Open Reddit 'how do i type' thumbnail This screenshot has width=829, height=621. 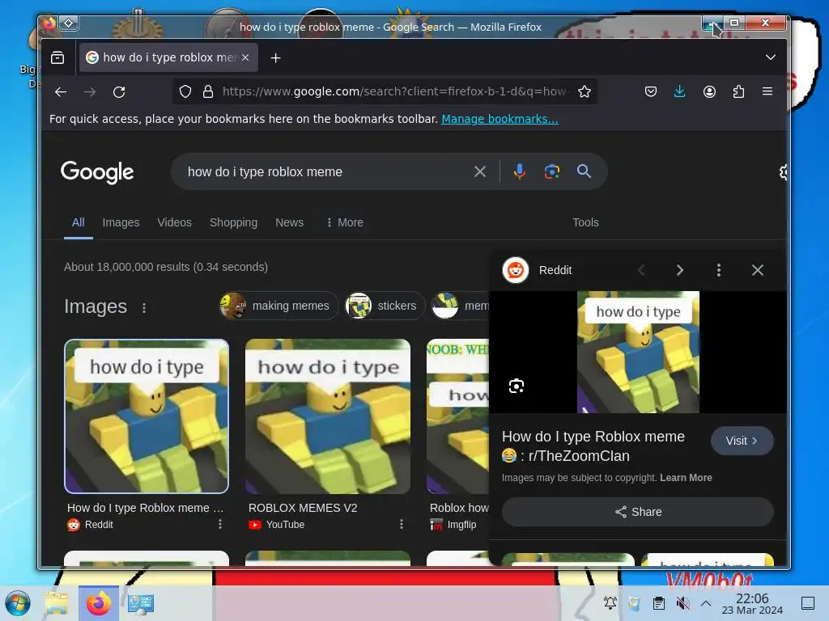pos(147,416)
